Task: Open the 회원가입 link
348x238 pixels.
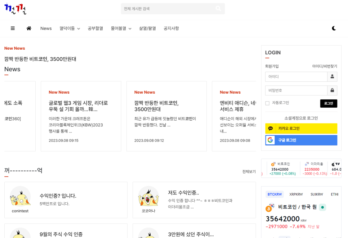Action: (x=272, y=66)
